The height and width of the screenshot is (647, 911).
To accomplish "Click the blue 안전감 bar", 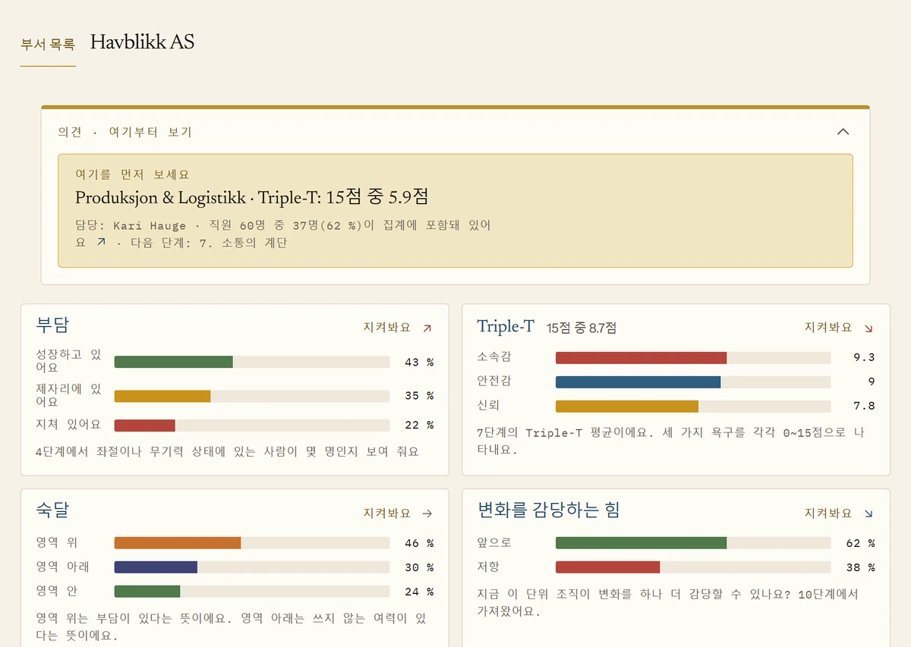I will pyautogui.click(x=638, y=382).
